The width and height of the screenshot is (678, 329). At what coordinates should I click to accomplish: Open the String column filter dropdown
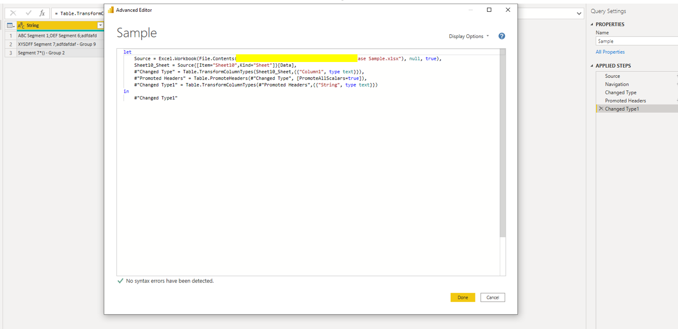101,25
